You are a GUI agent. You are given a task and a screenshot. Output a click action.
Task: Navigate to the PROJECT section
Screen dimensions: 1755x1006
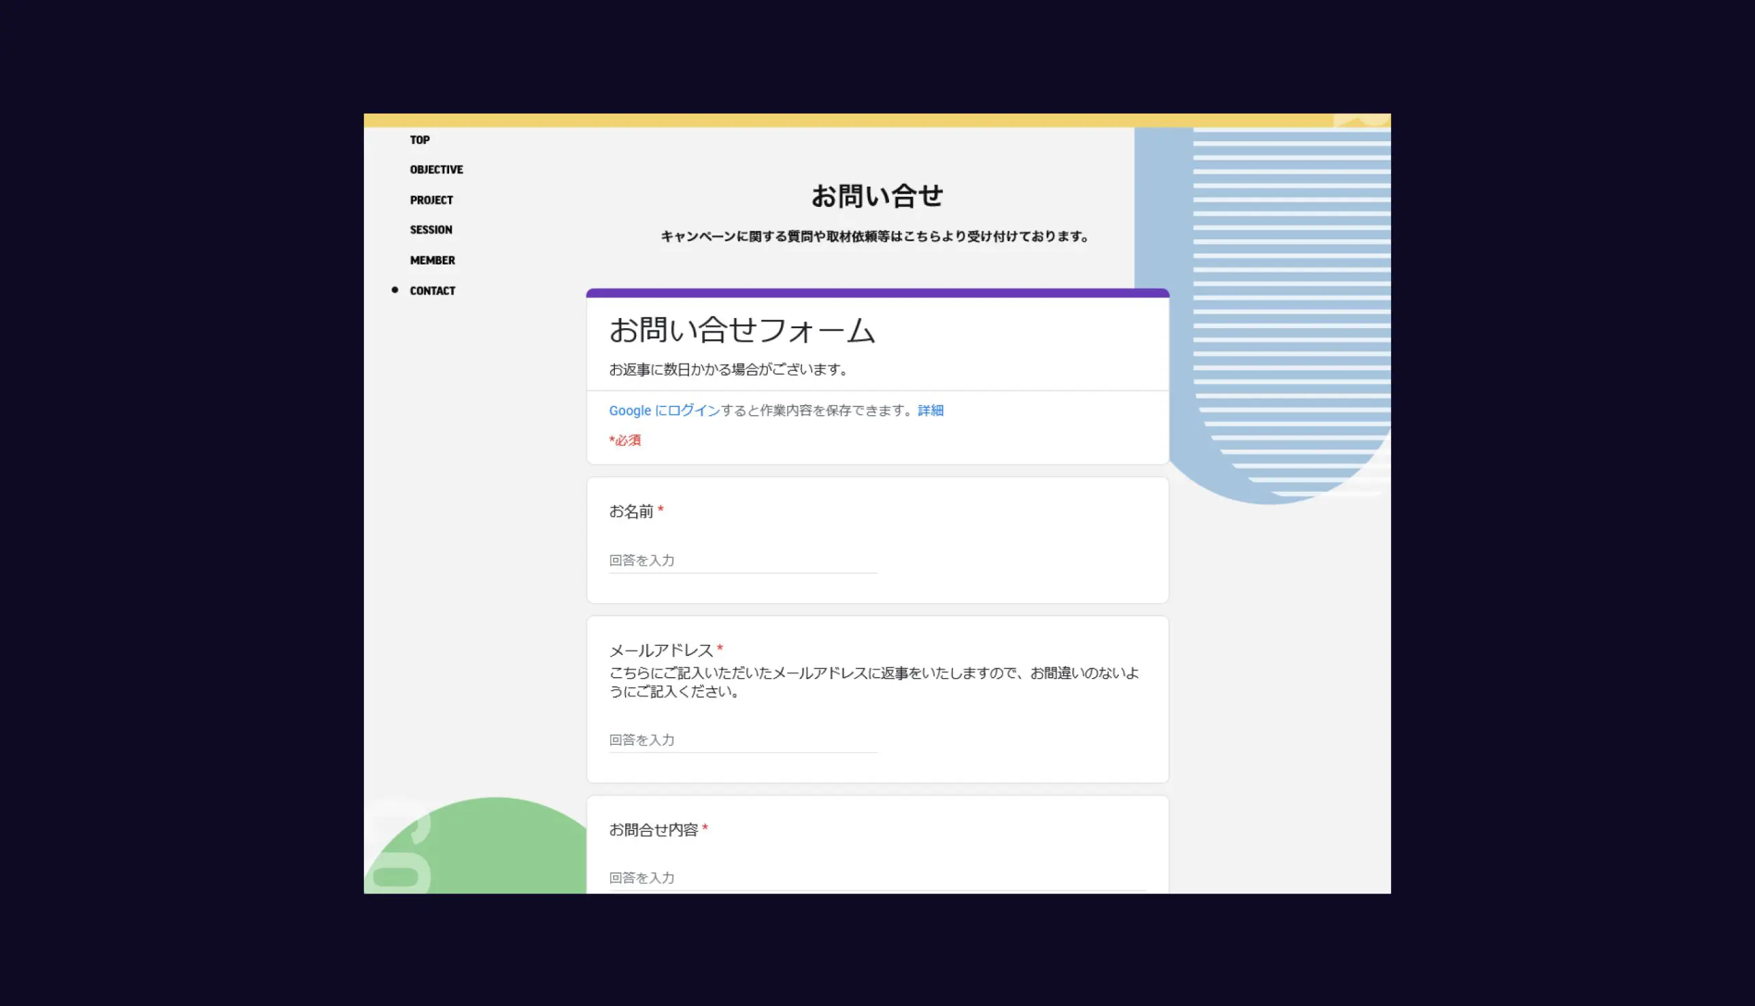tap(431, 199)
